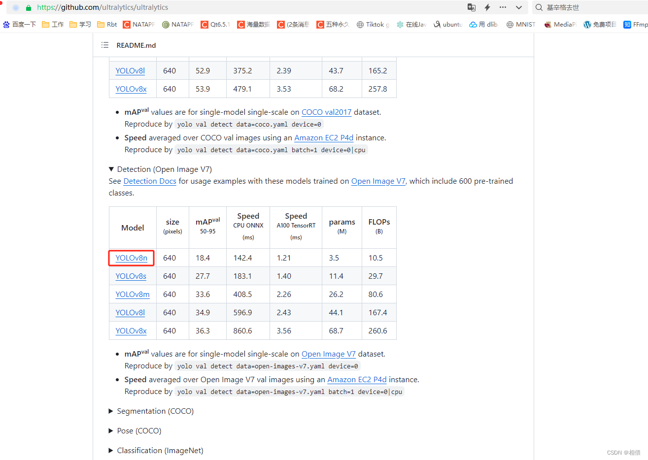Open Amazon EC2 P4d link in Open Image speed note
This screenshot has width=648, height=460.
click(357, 379)
